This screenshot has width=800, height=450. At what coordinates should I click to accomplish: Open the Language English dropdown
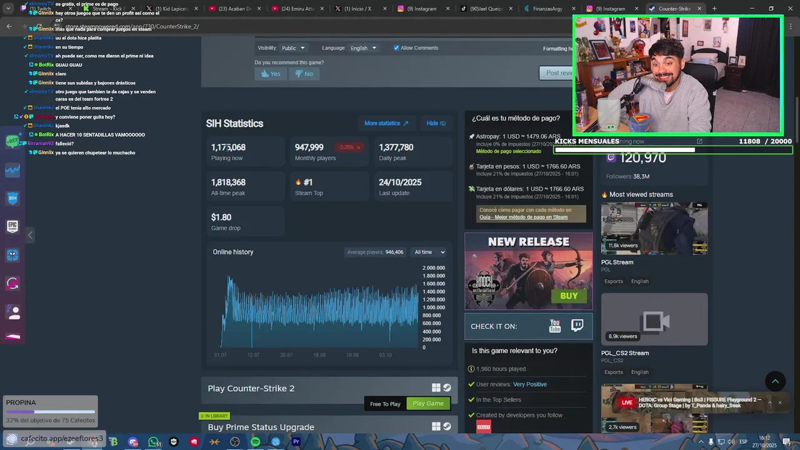[x=363, y=48]
